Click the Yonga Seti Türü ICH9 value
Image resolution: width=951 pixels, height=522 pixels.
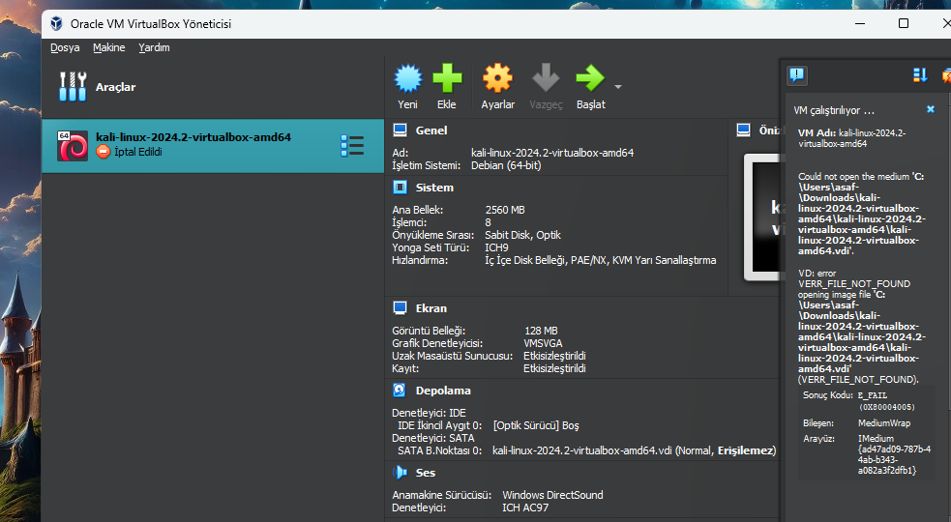coord(496,247)
